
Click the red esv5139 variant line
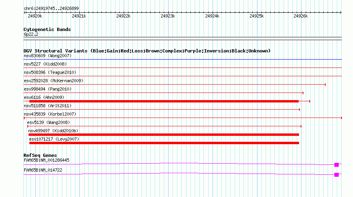[164, 126]
